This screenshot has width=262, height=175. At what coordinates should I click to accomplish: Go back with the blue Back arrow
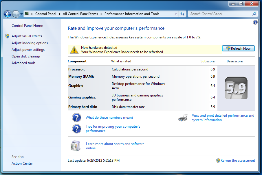tap(8, 14)
